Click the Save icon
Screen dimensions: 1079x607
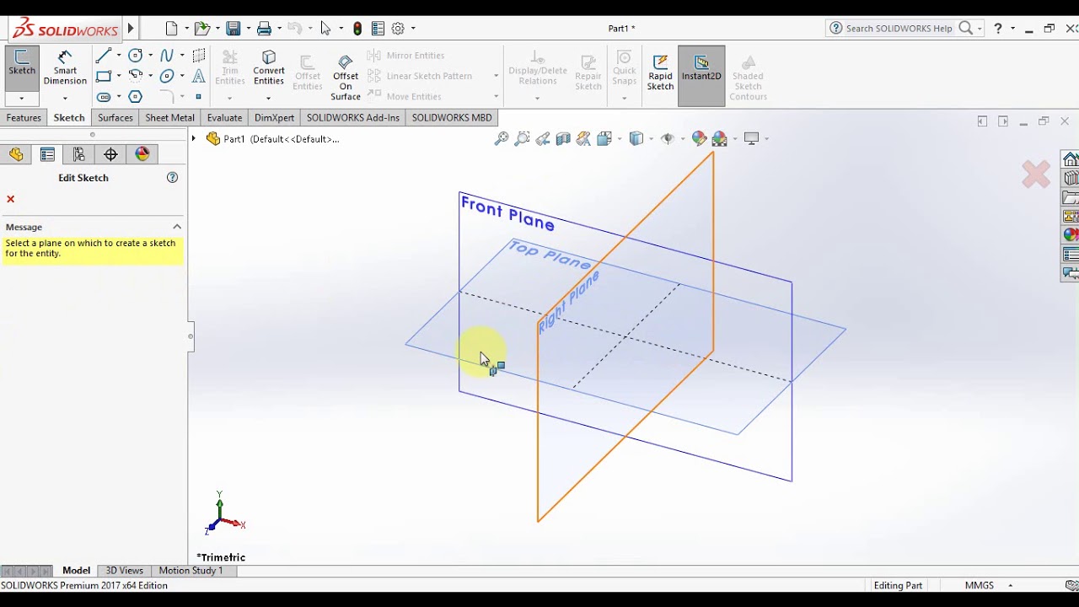(x=234, y=29)
